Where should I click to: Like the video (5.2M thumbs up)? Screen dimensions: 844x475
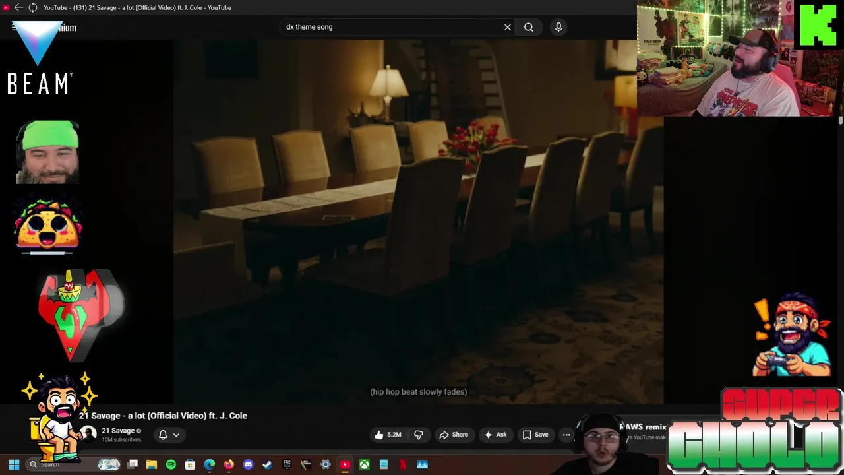coord(388,435)
